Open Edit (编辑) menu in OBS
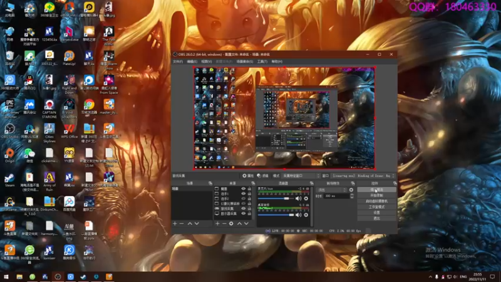 192,61
